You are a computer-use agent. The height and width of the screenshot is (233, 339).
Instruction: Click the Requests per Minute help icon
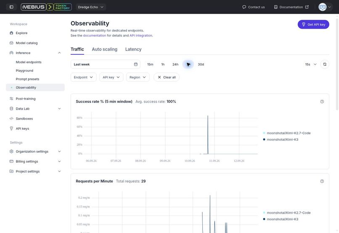[x=322, y=181]
